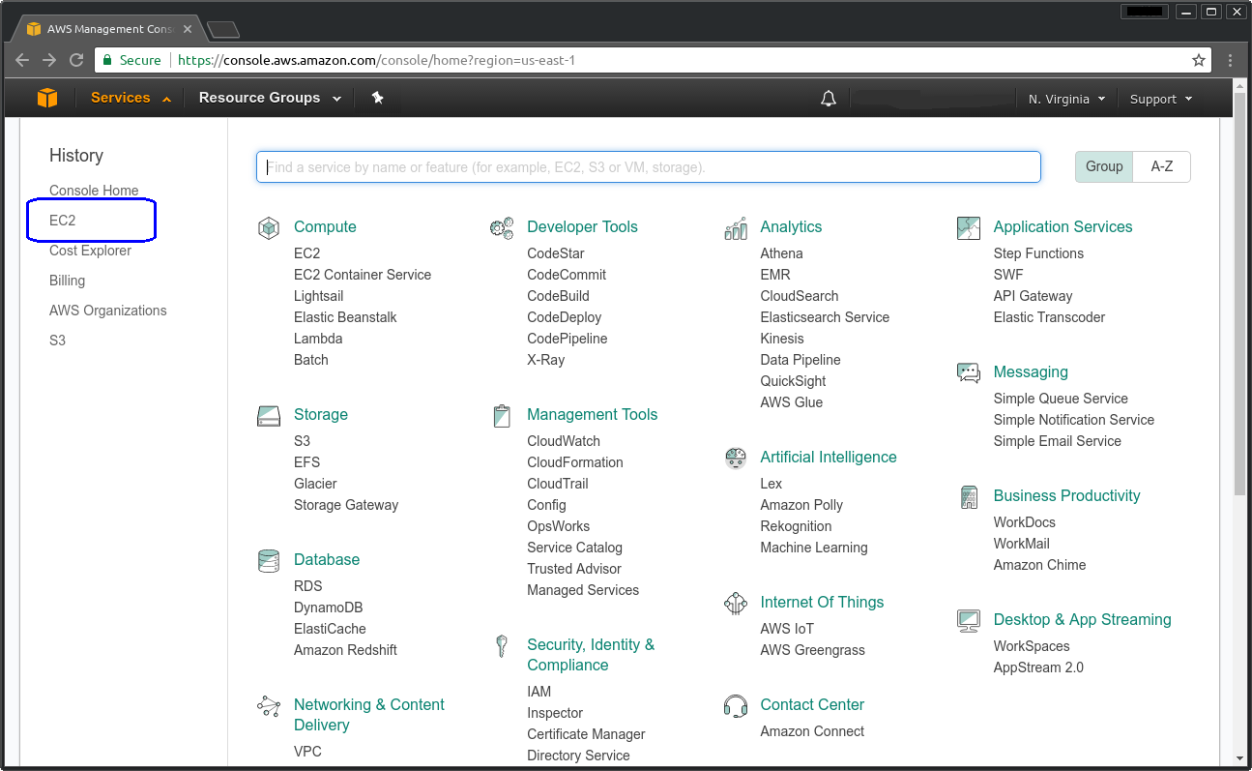Open the Lambda service link
This screenshot has width=1252, height=771.
point(318,339)
